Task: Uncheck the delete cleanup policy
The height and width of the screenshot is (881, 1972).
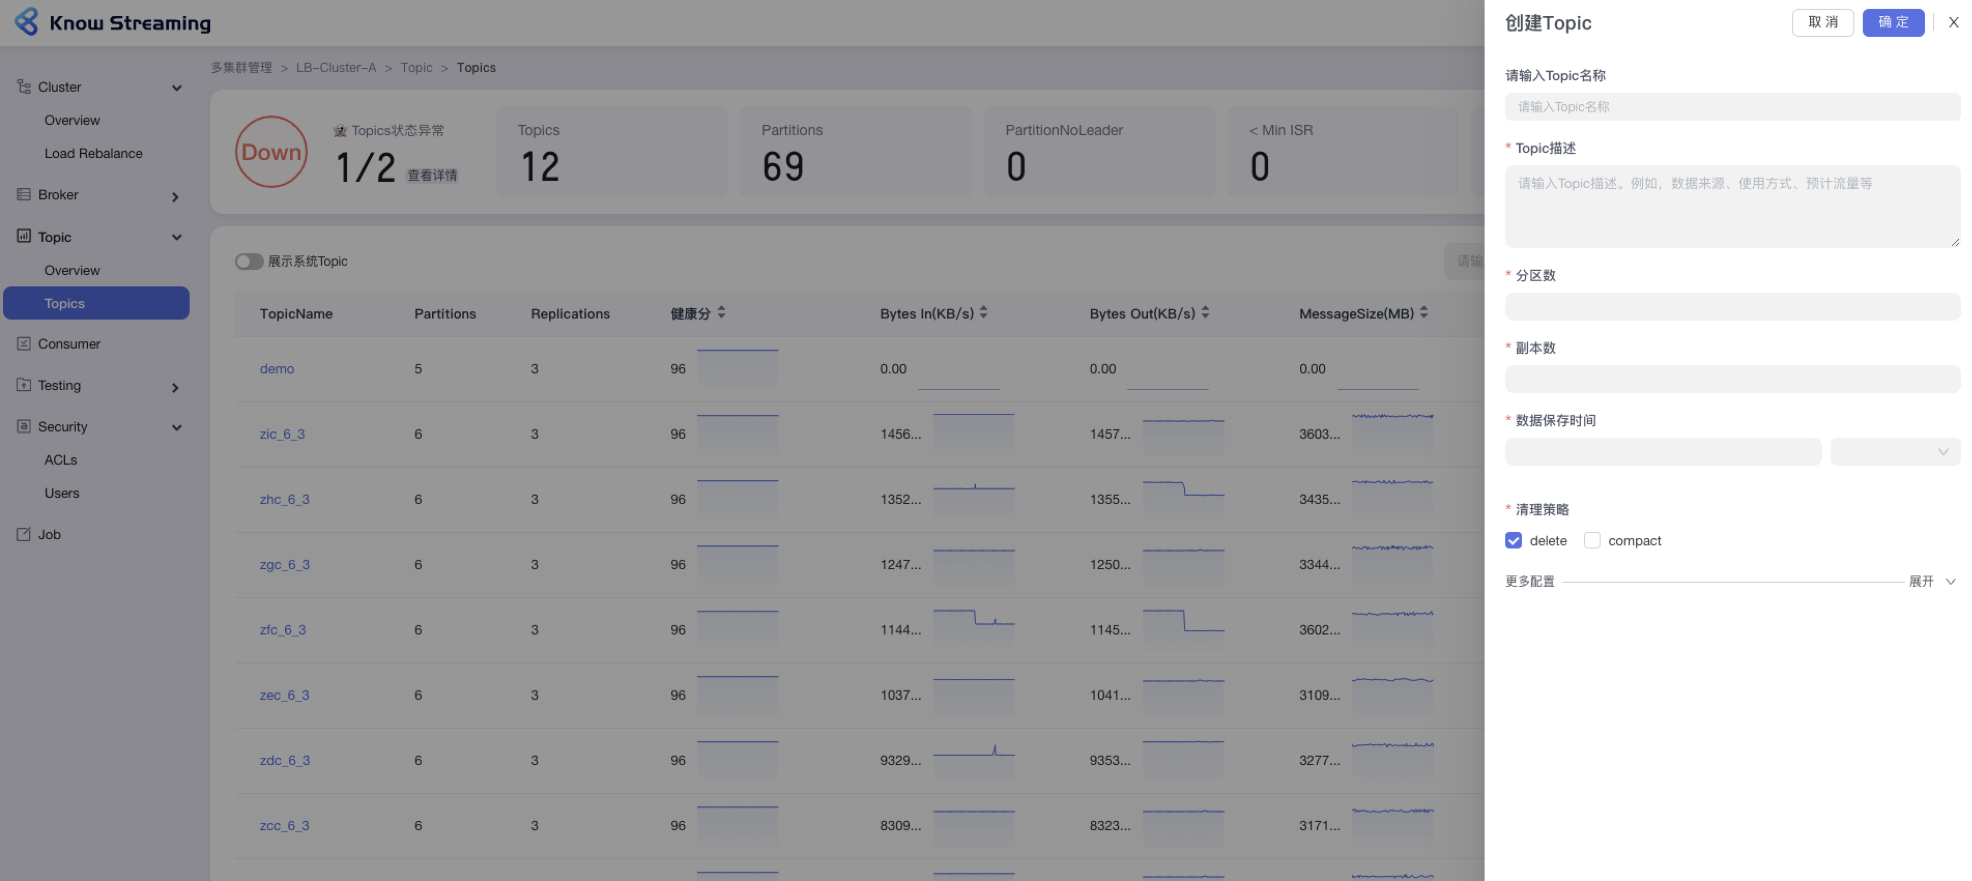Action: pos(1514,540)
